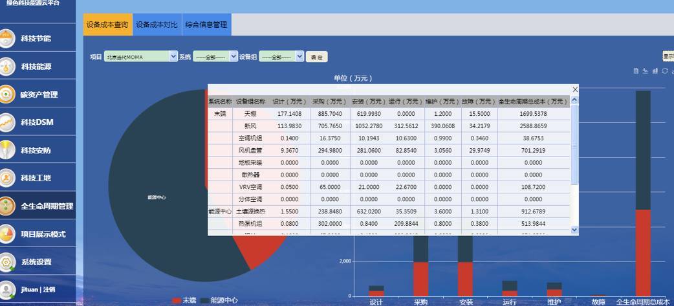Select the 热泵机组 row name cell

click(250, 224)
